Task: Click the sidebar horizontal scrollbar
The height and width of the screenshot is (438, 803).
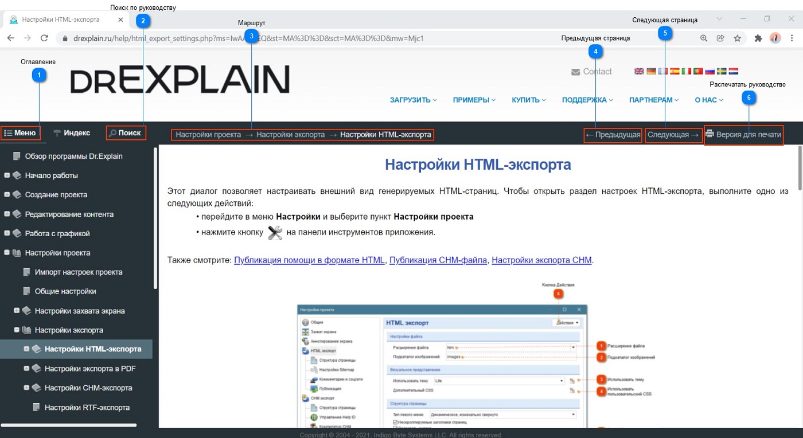Action: coord(69,425)
